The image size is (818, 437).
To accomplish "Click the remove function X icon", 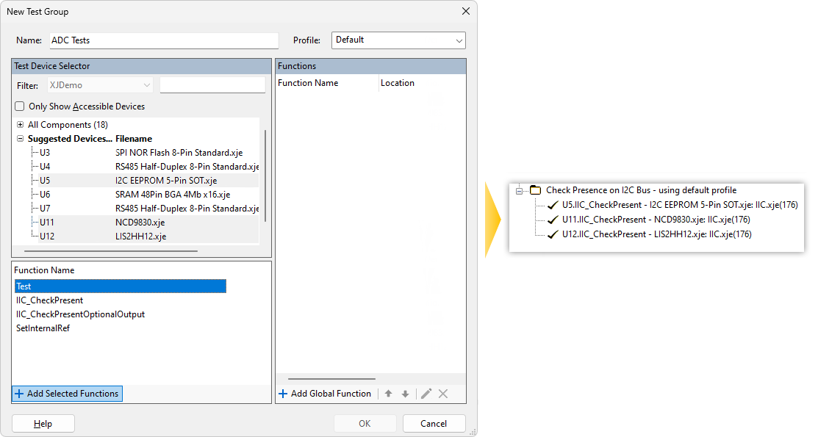I will pyautogui.click(x=443, y=394).
